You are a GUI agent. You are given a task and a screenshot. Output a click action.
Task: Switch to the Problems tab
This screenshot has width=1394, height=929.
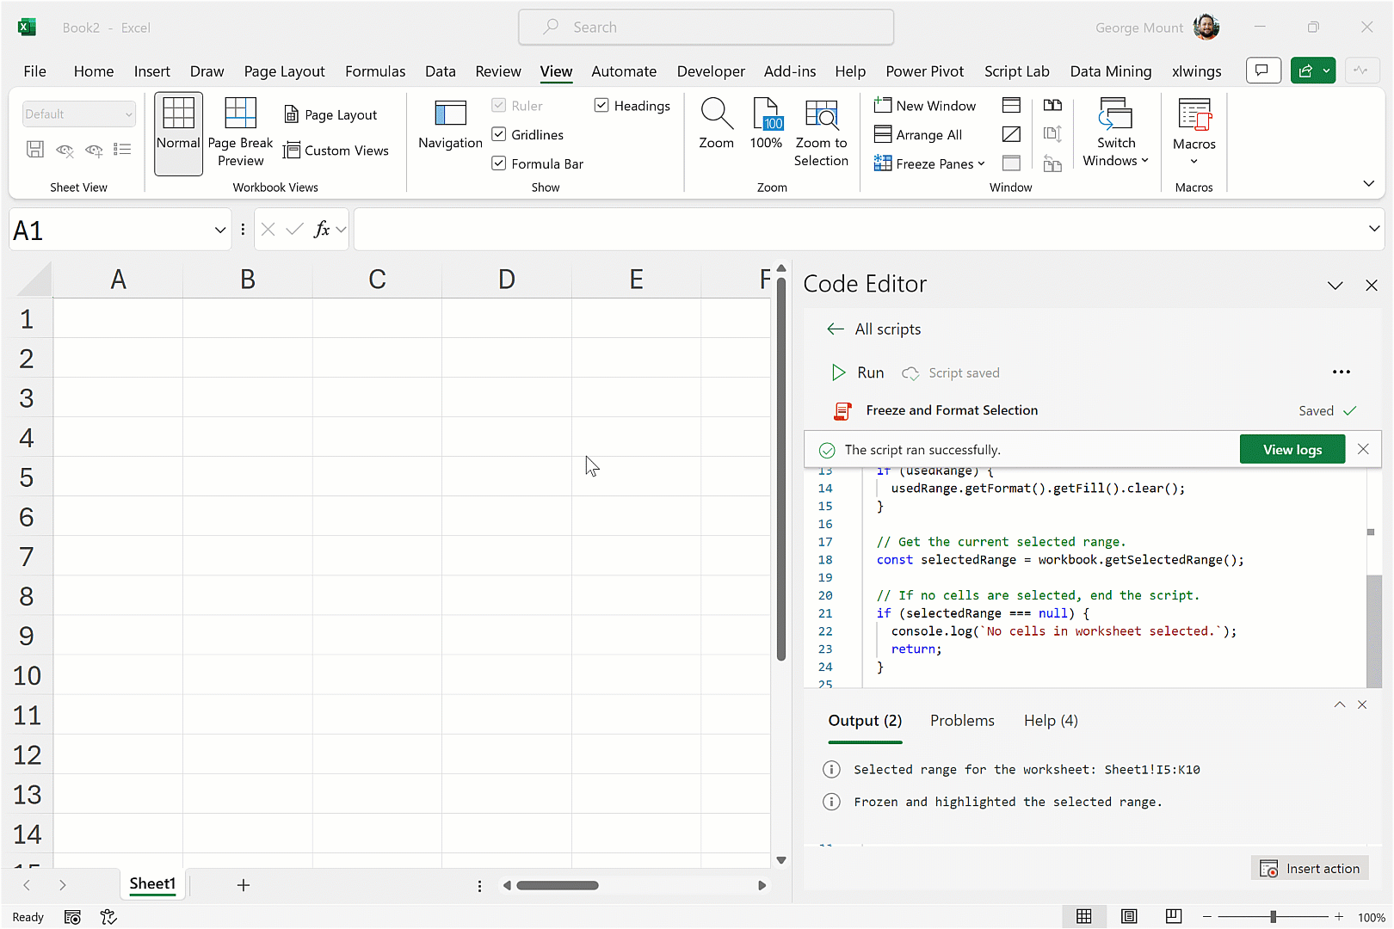[x=961, y=721]
